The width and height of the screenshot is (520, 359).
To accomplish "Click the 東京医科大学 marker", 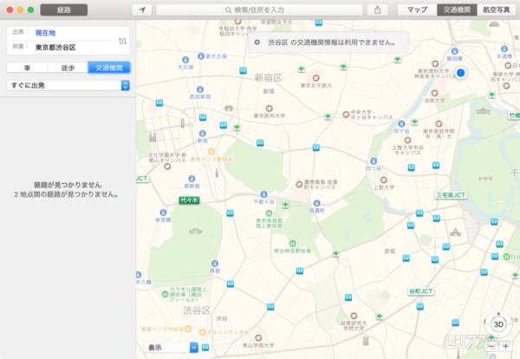I will pyautogui.click(x=270, y=108).
